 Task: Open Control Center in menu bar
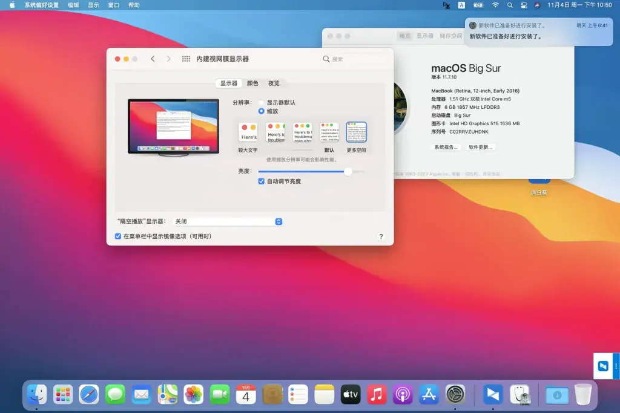coord(524,5)
